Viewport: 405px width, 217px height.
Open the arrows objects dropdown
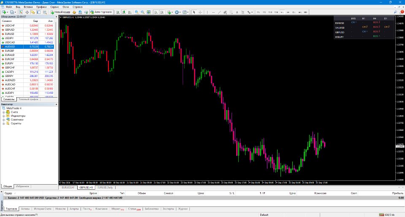250,12
